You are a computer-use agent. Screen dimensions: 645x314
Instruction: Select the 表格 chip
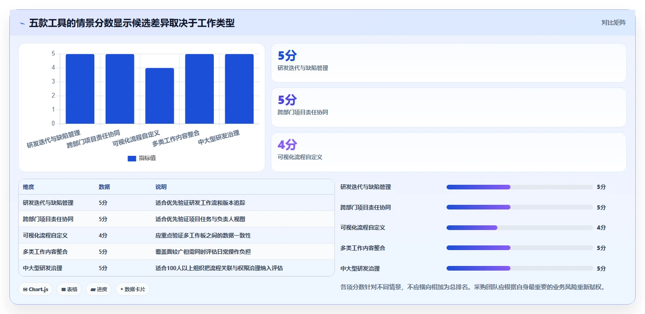tap(69, 289)
